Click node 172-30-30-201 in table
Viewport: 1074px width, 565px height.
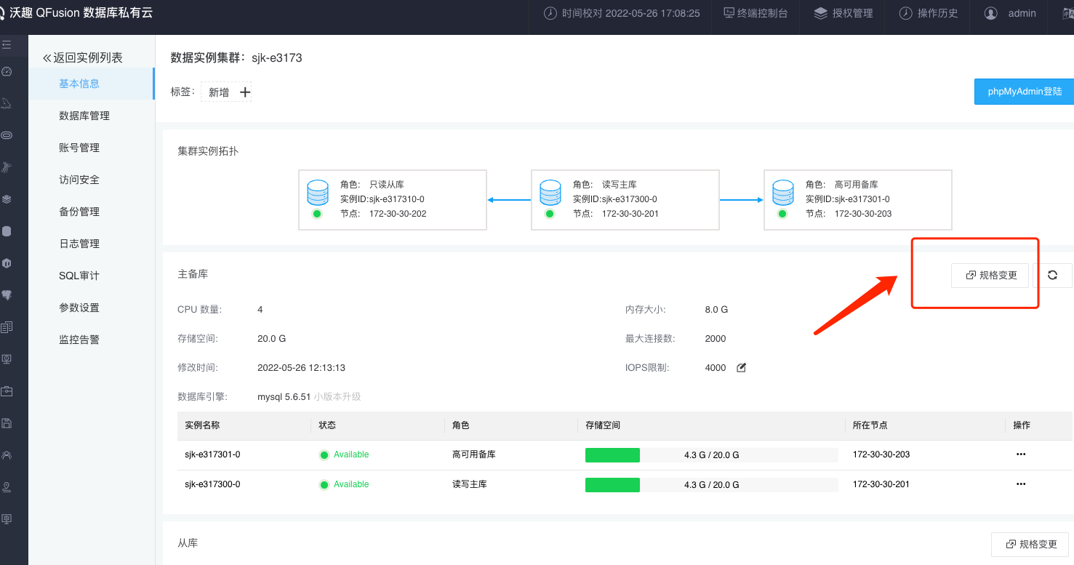(881, 484)
